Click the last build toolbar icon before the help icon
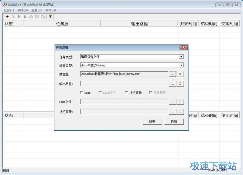Viewport: 243px width, 175px height. 43,16
